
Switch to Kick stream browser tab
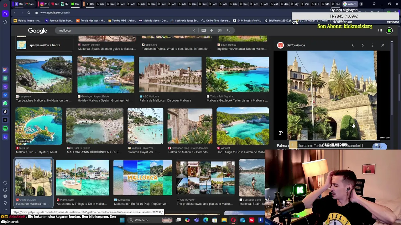(x=75, y=4)
